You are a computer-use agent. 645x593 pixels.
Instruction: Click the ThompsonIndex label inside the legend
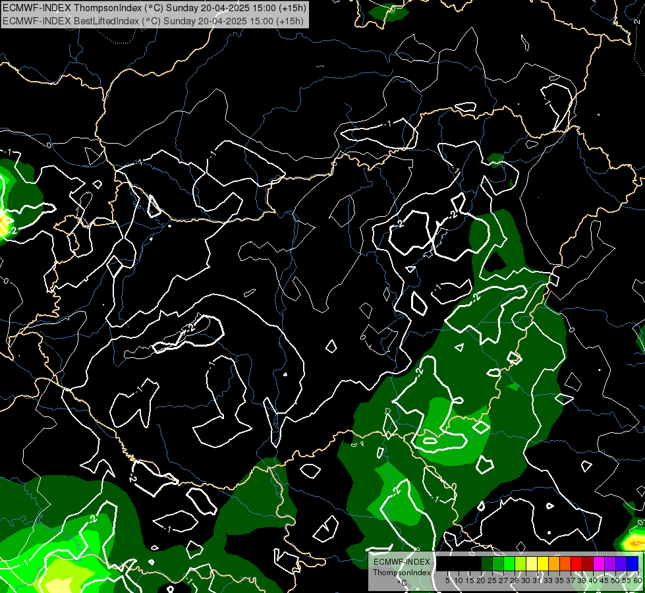[401, 573]
